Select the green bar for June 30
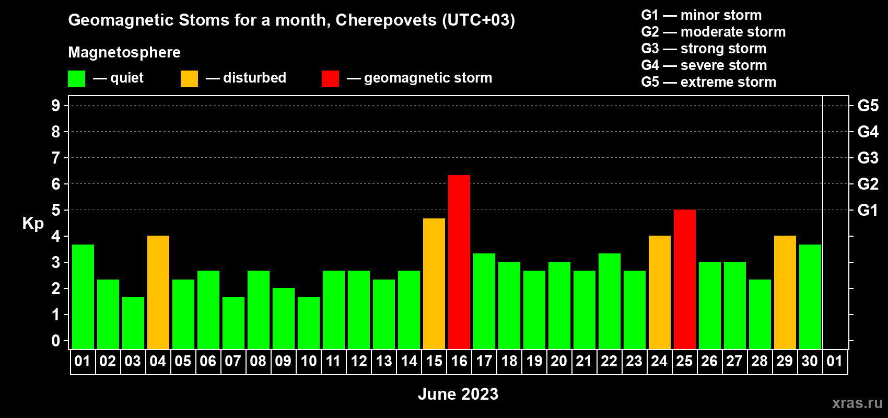This screenshot has width=888, height=418. click(x=810, y=297)
